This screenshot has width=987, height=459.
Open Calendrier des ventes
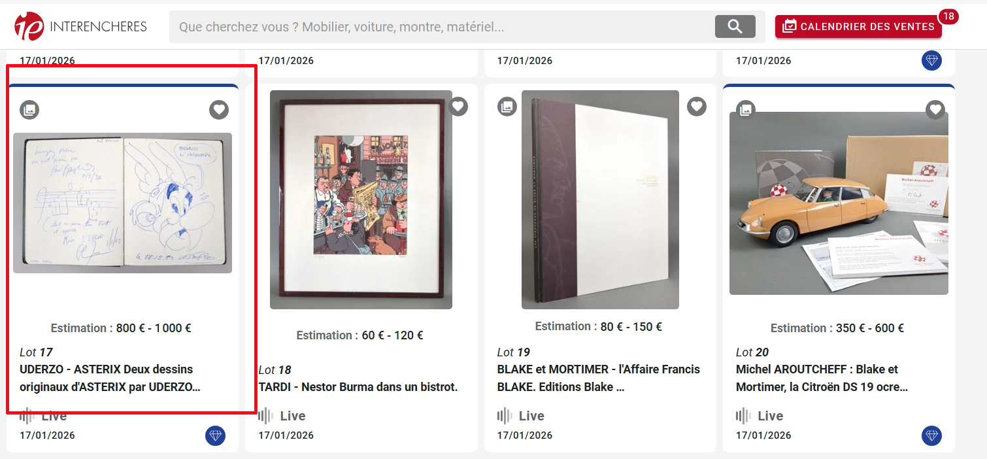click(x=858, y=27)
